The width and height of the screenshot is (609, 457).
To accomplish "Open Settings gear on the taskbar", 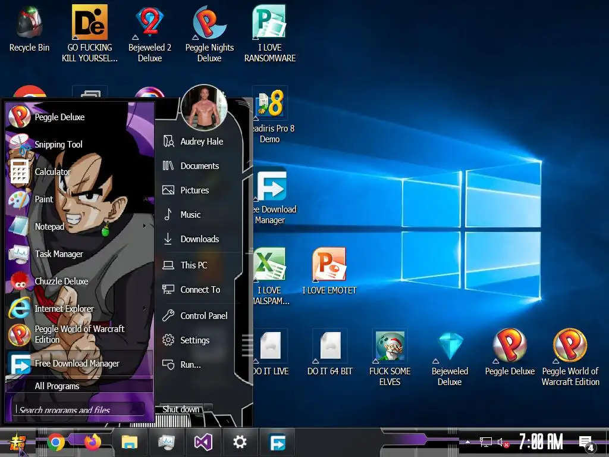I will 240,442.
